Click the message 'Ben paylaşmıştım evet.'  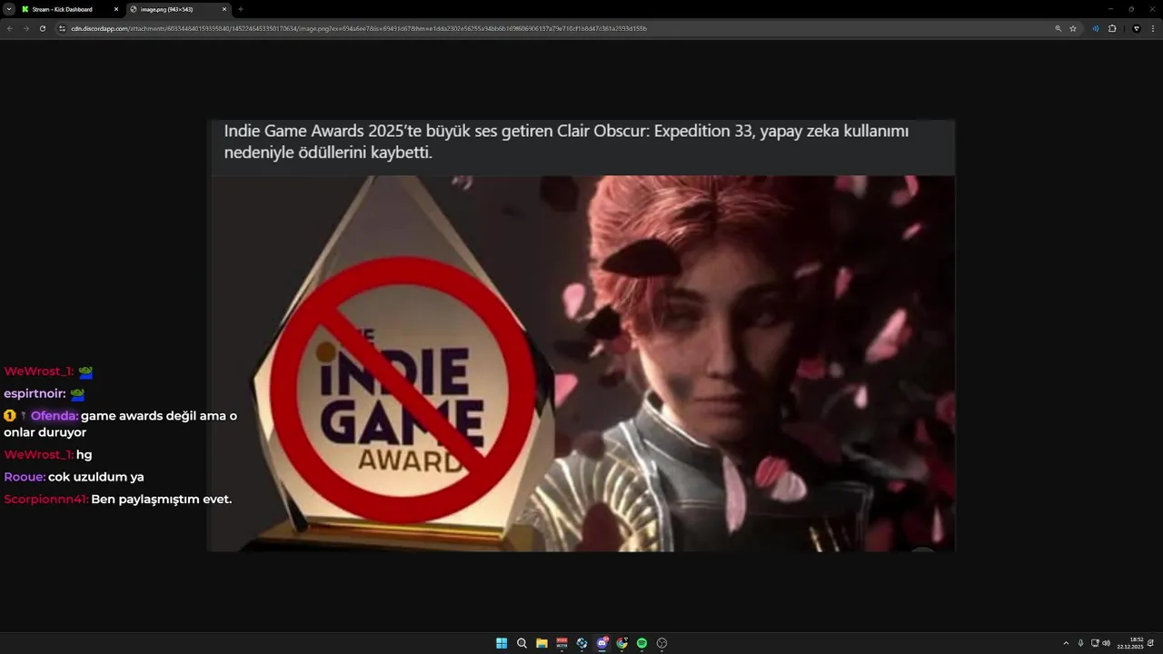(162, 500)
